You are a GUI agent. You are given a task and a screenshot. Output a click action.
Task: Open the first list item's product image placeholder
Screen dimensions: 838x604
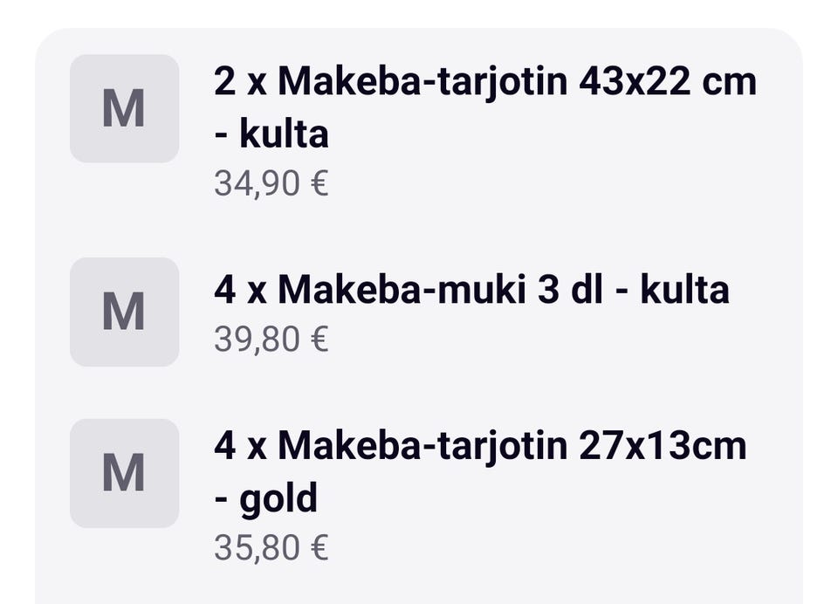125,107
